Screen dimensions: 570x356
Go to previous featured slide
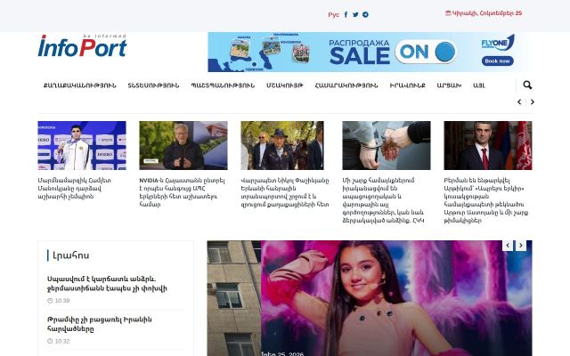(x=508, y=246)
